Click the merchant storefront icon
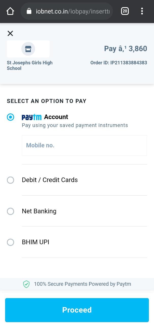 click(x=28, y=49)
